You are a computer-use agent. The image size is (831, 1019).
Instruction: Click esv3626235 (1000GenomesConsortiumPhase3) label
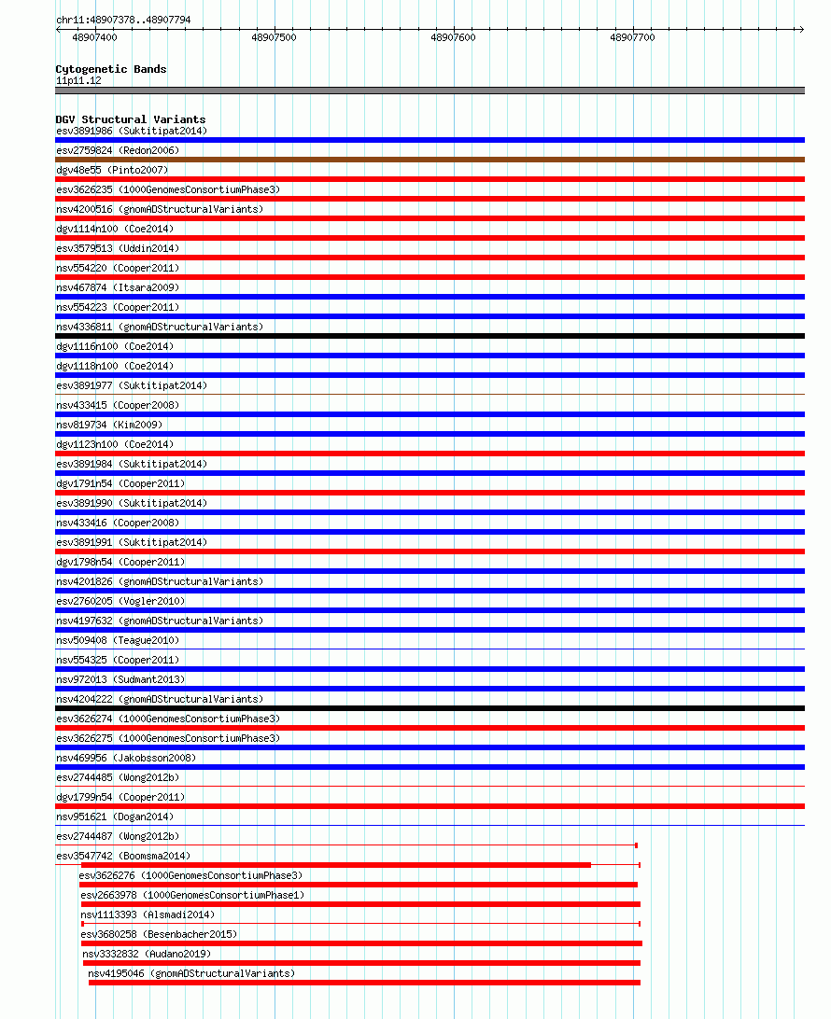tap(168, 189)
